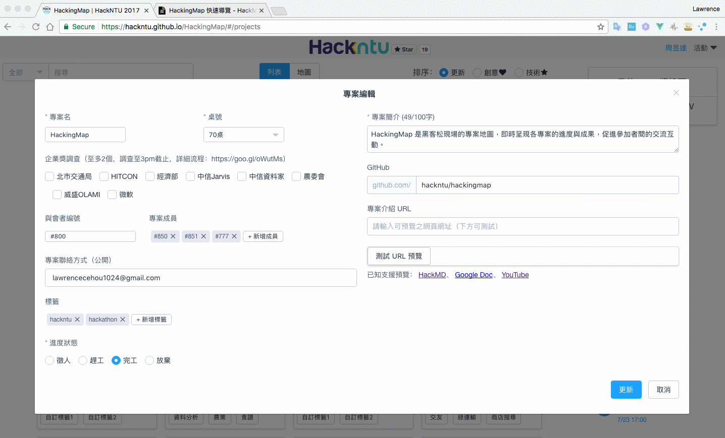Click the 更新 submit button
Screen dimensions: 725x438
point(626,390)
